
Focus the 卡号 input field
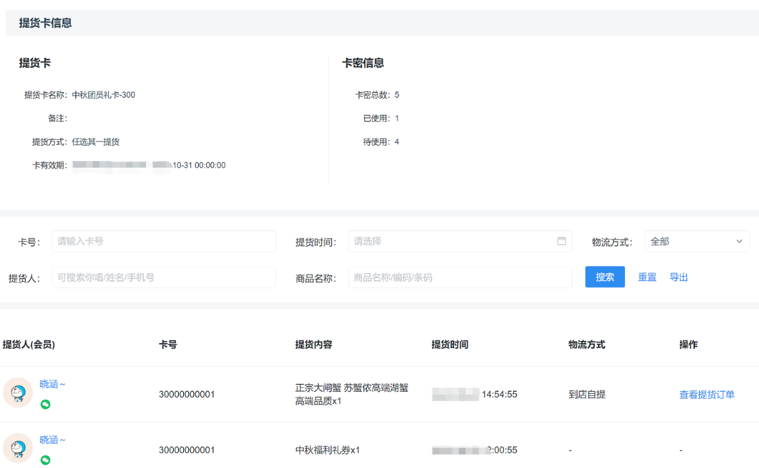tap(163, 241)
